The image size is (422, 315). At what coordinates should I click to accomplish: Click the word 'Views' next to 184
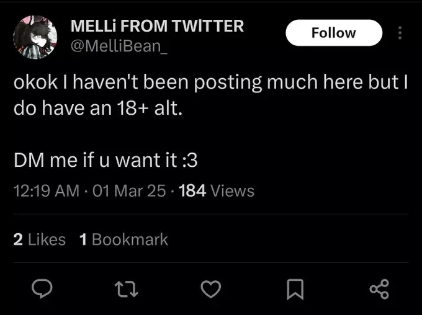click(x=233, y=191)
